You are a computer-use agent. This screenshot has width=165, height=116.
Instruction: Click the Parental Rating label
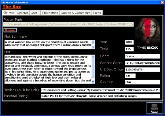tap(16, 96)
